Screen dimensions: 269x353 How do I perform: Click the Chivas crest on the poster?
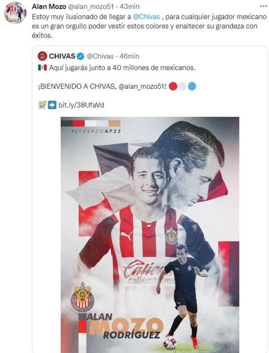coord(82,297)
